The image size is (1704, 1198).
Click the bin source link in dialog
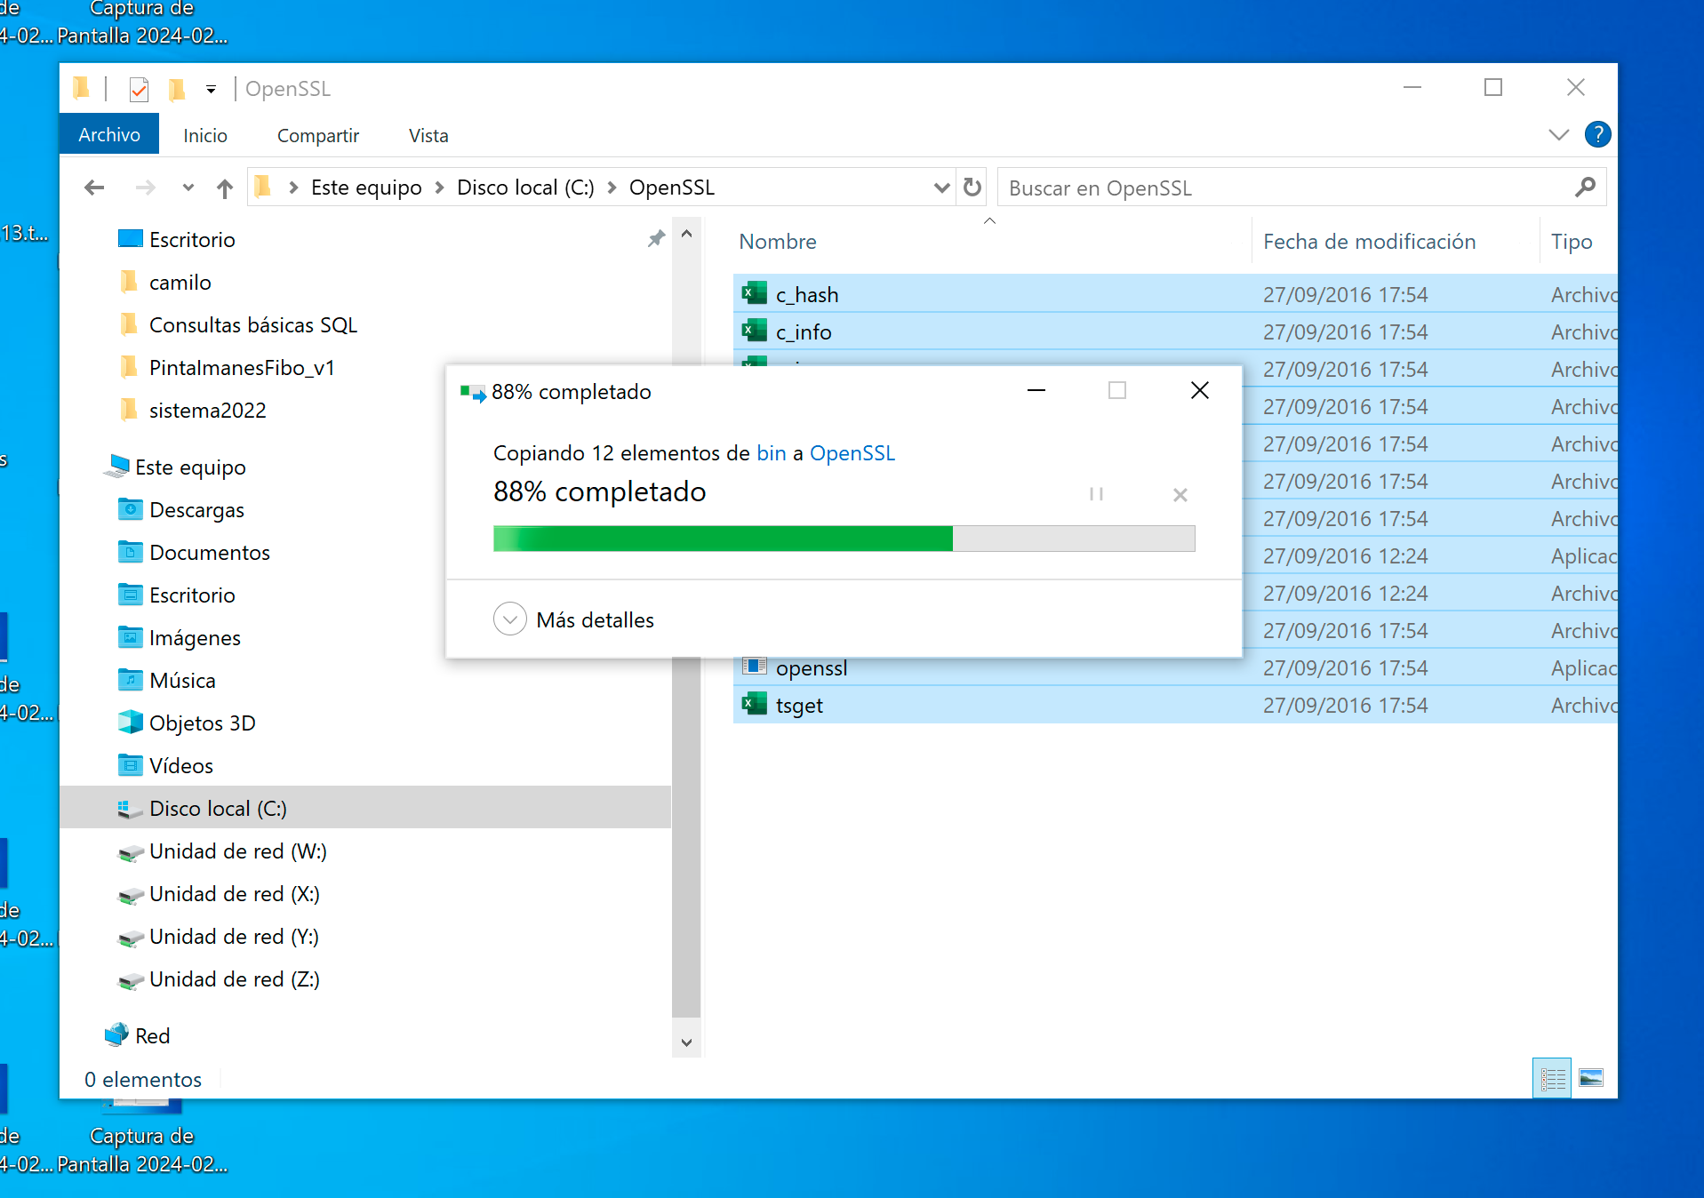[x=771, y=453]
